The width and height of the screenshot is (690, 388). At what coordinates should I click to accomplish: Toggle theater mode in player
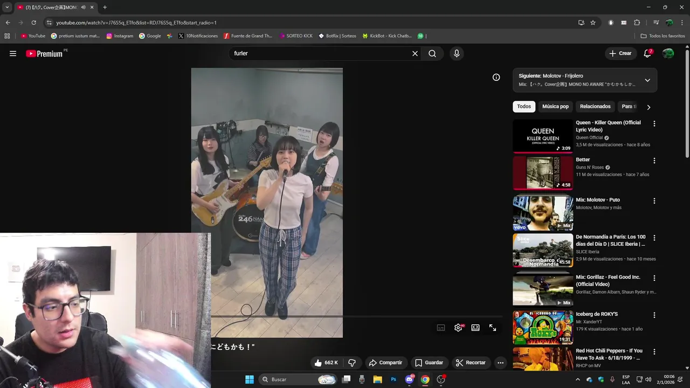(x=475, y=328)
